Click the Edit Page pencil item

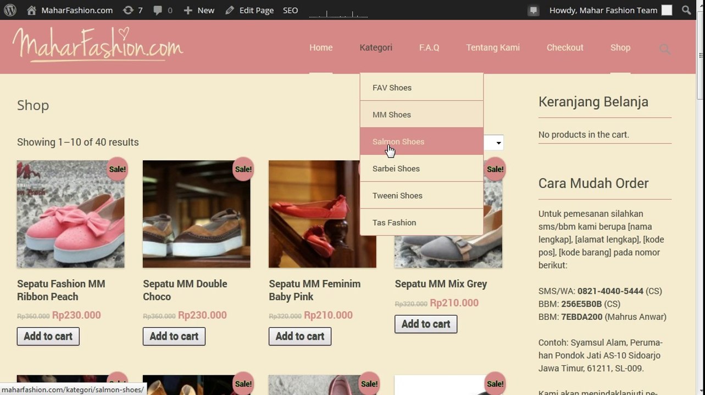point(249,10)
